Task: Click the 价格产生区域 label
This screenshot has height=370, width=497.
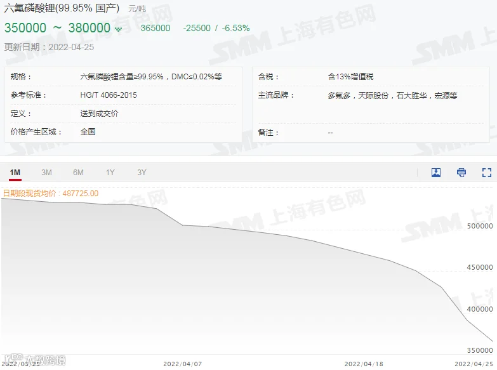Action: tap(36, 132)
